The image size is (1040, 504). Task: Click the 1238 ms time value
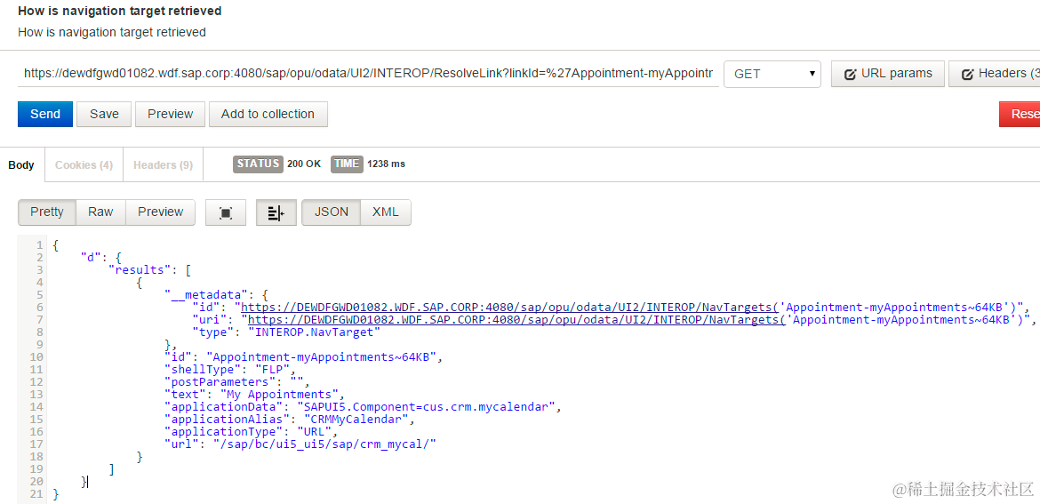pos(386,164)
